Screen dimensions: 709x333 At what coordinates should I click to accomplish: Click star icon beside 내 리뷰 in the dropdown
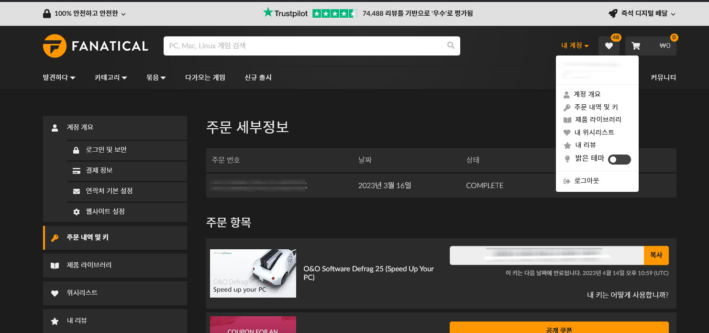pyautogui.click(x=567, y=145)
